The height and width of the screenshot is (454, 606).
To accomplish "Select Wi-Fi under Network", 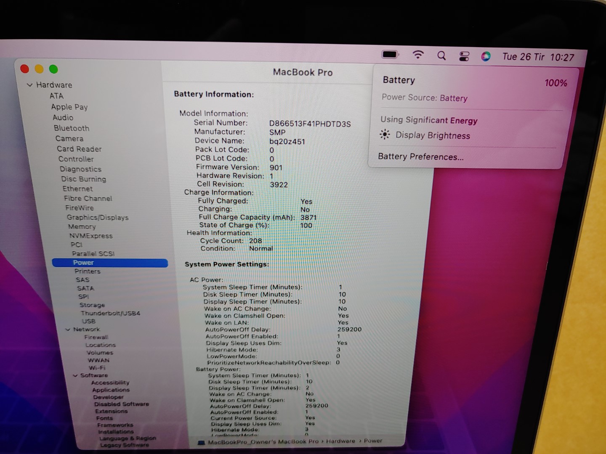I will coord(97,368).
